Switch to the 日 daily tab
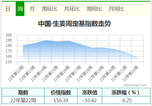This screenshot has height=106, width=152. coord(8,9)
